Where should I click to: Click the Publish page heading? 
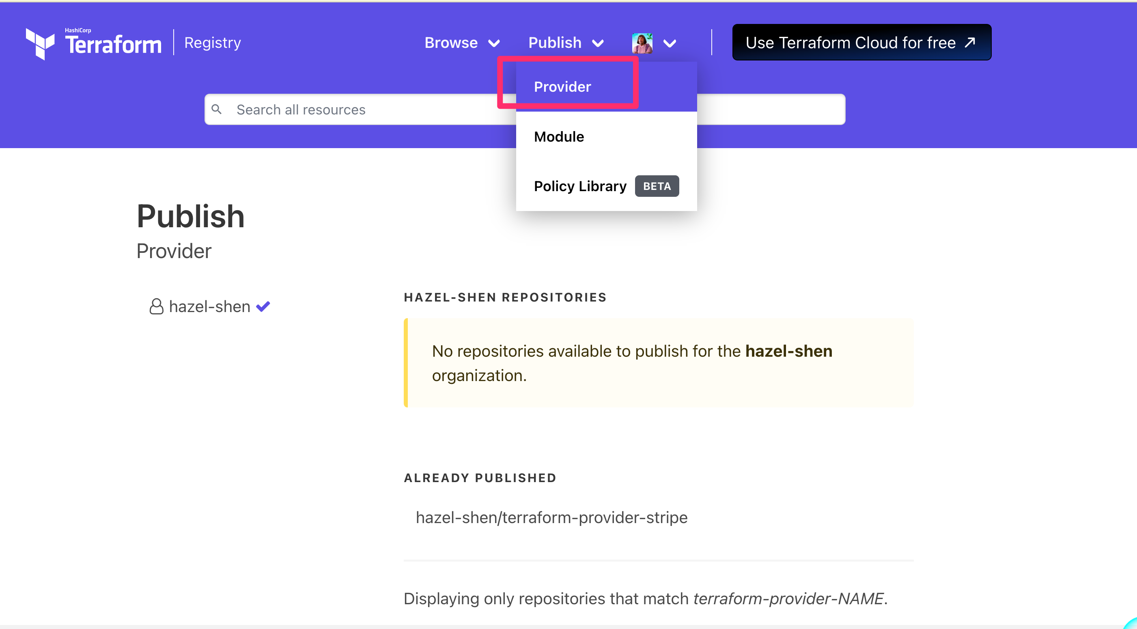coord(190,216)
